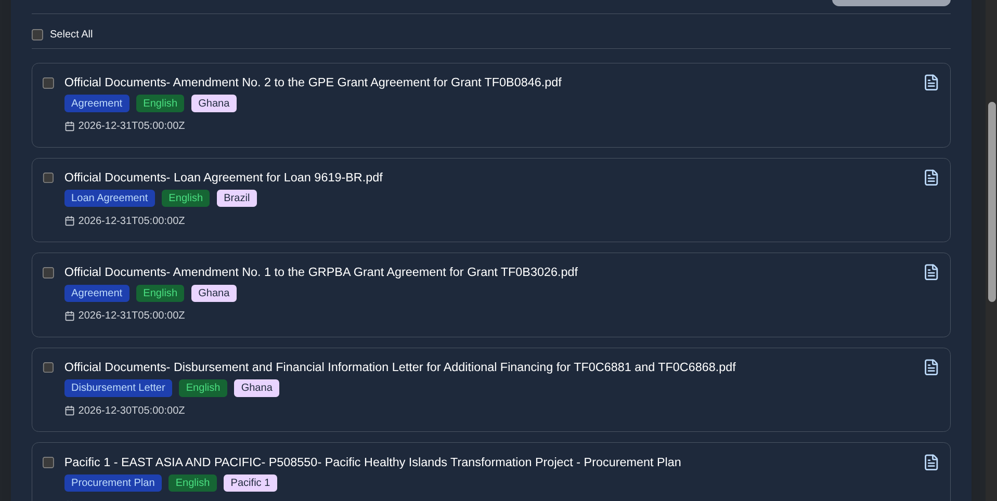The image size is (997, 501).
Task: Open document icon for GRPBA Grant TF0B3026 amendment
Action: point(931,272)
